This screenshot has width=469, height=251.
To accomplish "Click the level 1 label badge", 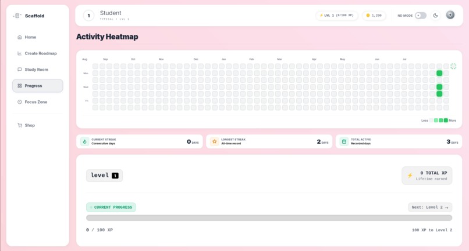I will (x=104, y=176).
